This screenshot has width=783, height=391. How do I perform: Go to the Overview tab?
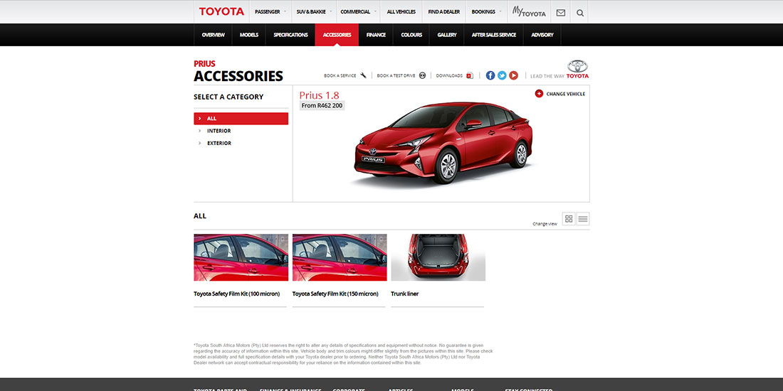(x=214, y=35)
